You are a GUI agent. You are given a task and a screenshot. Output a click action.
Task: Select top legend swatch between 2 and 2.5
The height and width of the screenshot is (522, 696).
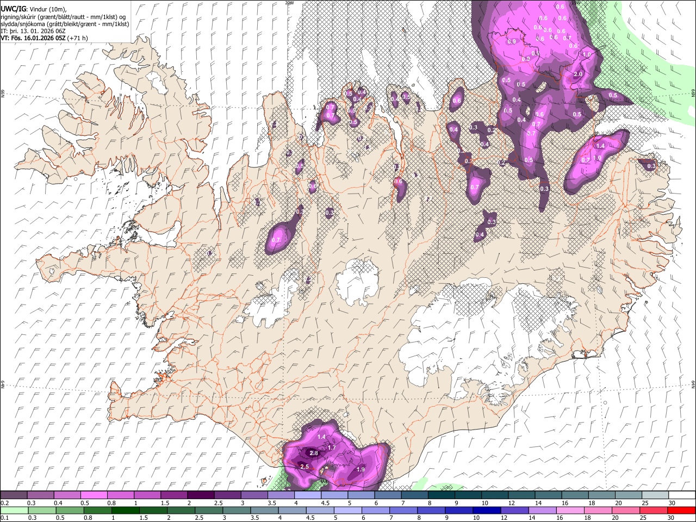pos(201,495)
